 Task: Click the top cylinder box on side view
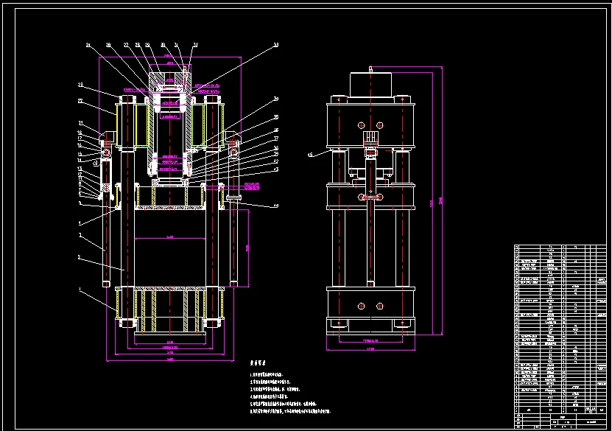pos(370,85)
